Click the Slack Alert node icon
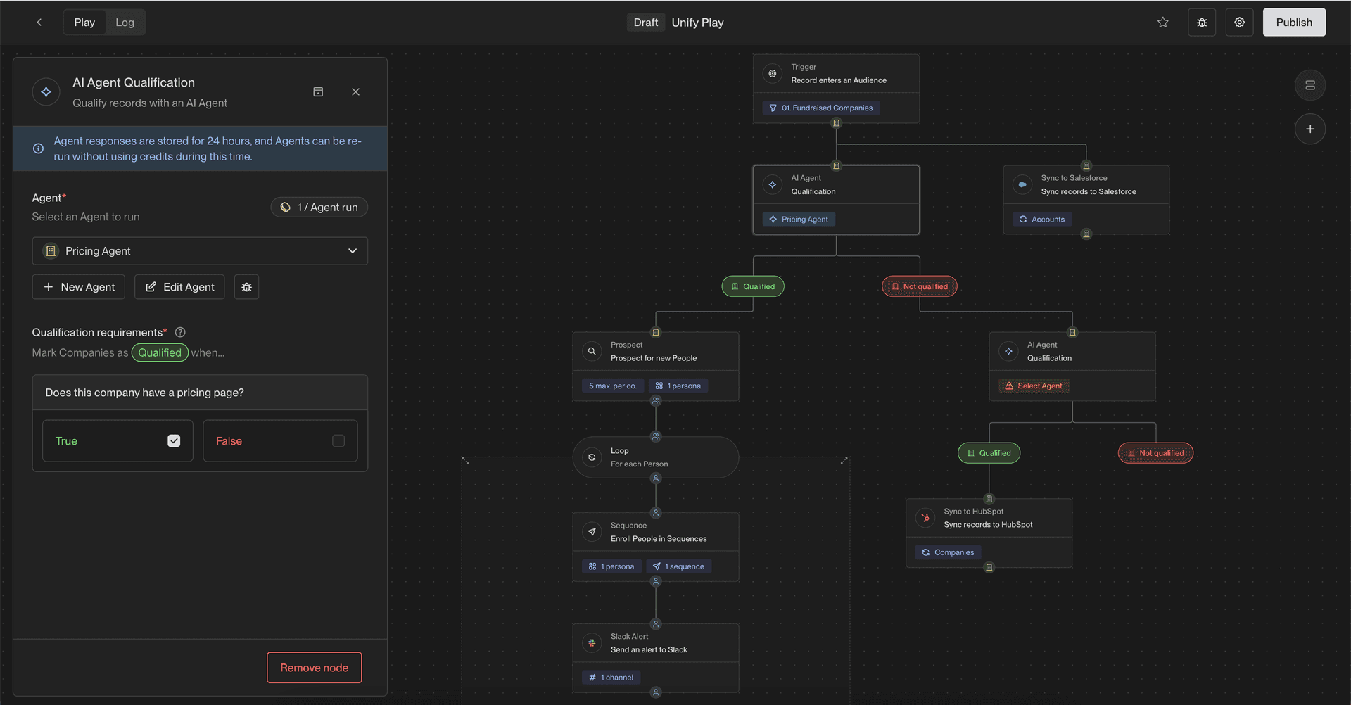The height and width of the screenshot is (705, 1351). 591,642
